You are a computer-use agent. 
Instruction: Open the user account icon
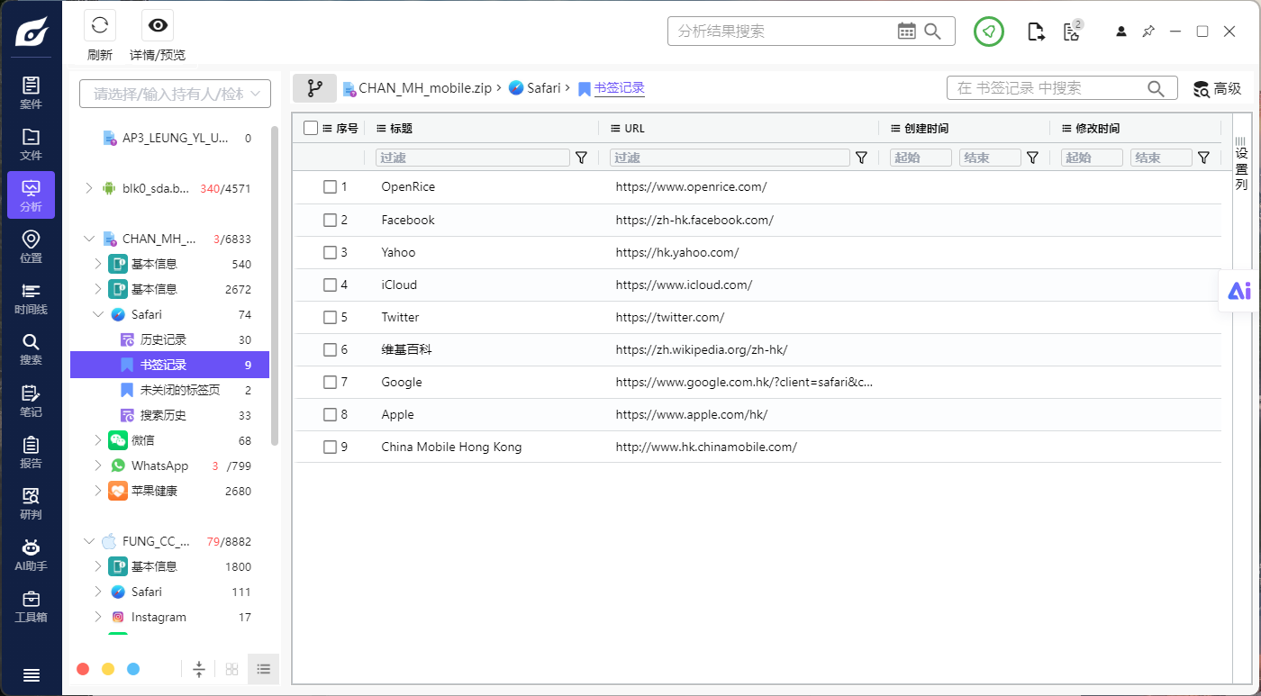coord(1121,32)
